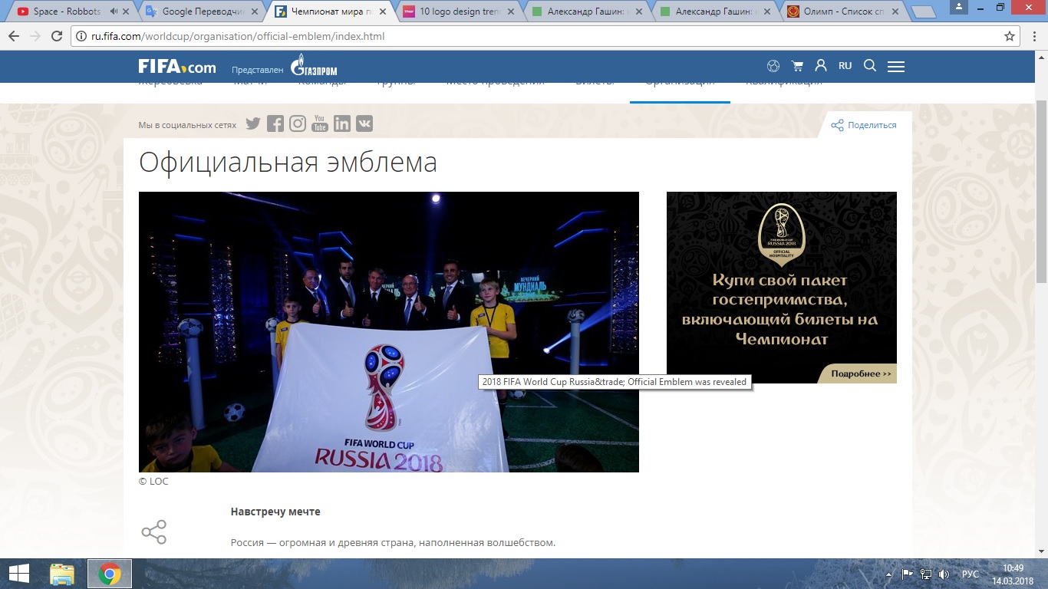
Task: Open FIFA LinkedIn social icon
Action: tap(342, 123)
